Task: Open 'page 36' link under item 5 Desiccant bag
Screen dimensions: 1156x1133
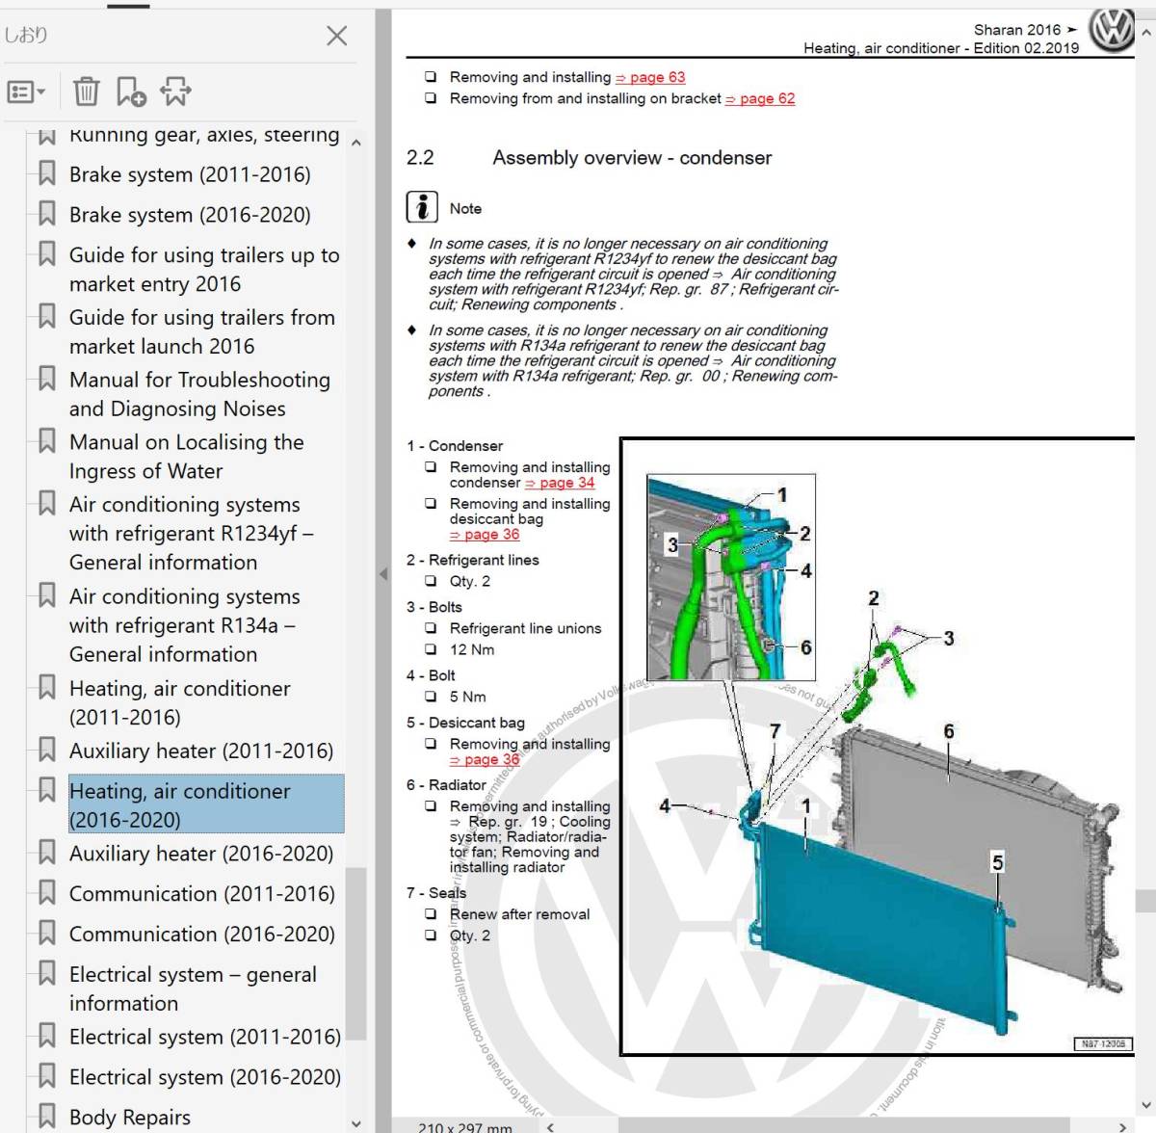Action: click(485, 759)
